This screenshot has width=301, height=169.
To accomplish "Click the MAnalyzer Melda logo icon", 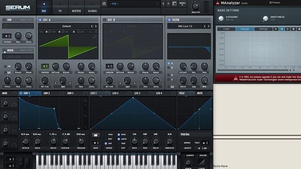I will pyautogui.click(x=217, y=3).
